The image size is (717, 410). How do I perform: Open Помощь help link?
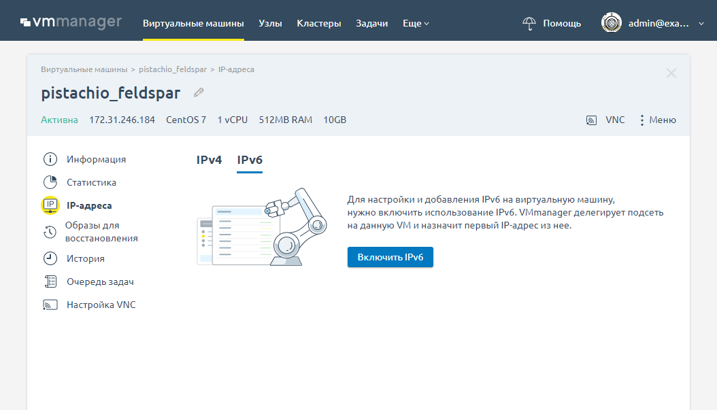click(x=562, y=23)
